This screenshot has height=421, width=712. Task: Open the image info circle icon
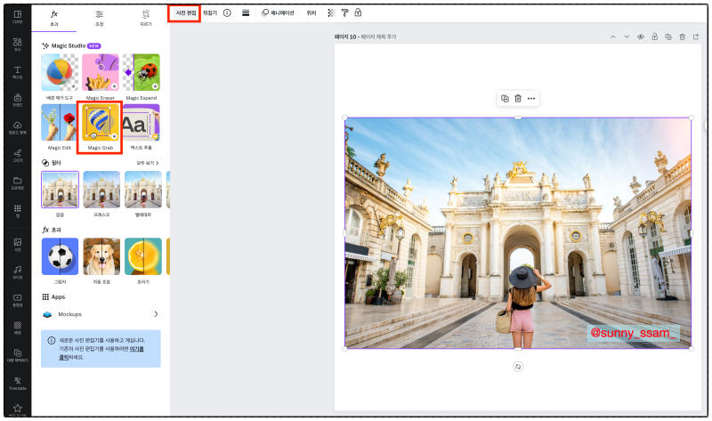tap(227, 13)
